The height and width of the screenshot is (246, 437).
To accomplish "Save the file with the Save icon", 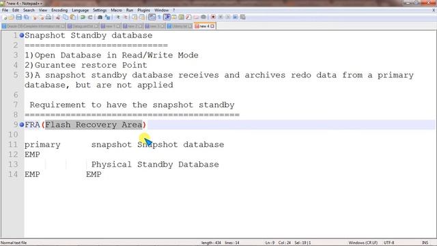I will [x=19, y=17].
